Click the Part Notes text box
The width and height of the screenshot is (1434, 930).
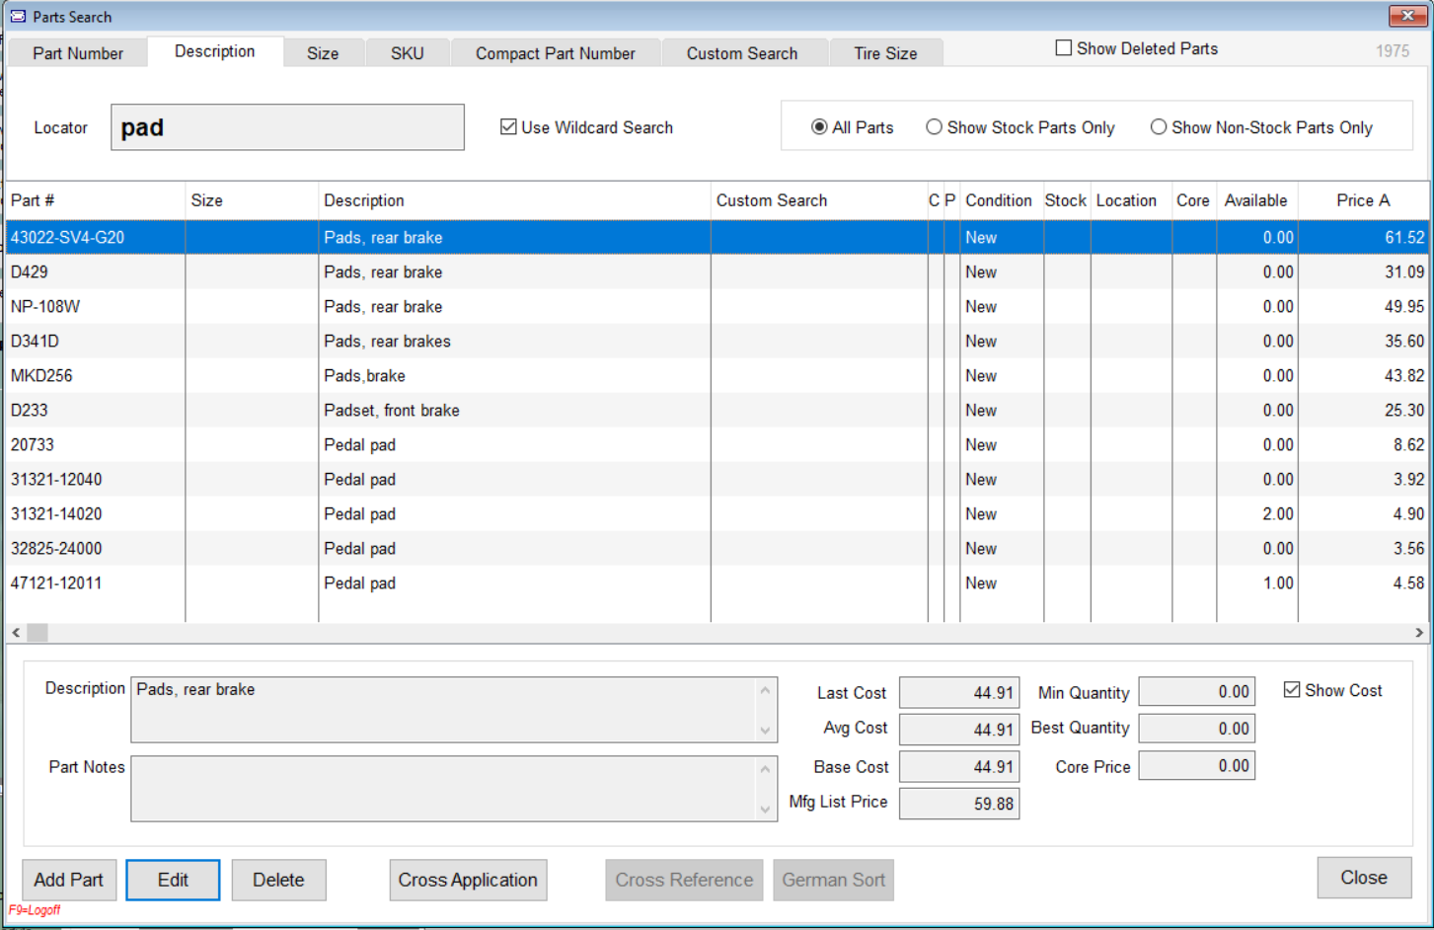454,788
